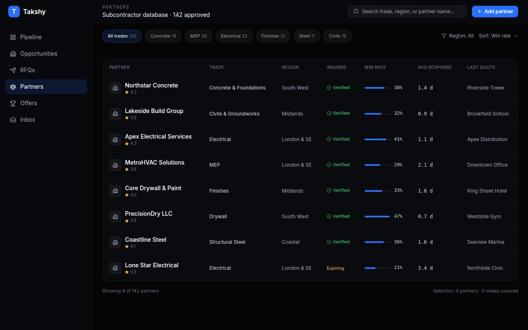
Task: Click the star rating icon for PrecisionDry LLC
Action: [127, 220]
